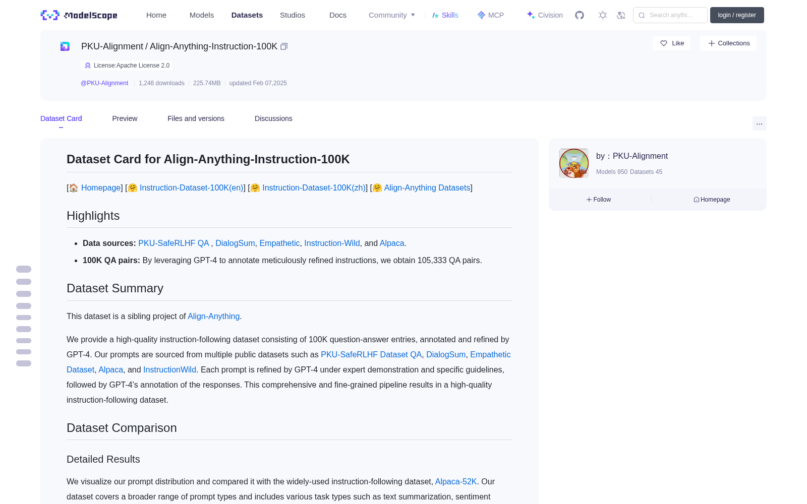Select the Dataset Card tab

tap(61, 118)
